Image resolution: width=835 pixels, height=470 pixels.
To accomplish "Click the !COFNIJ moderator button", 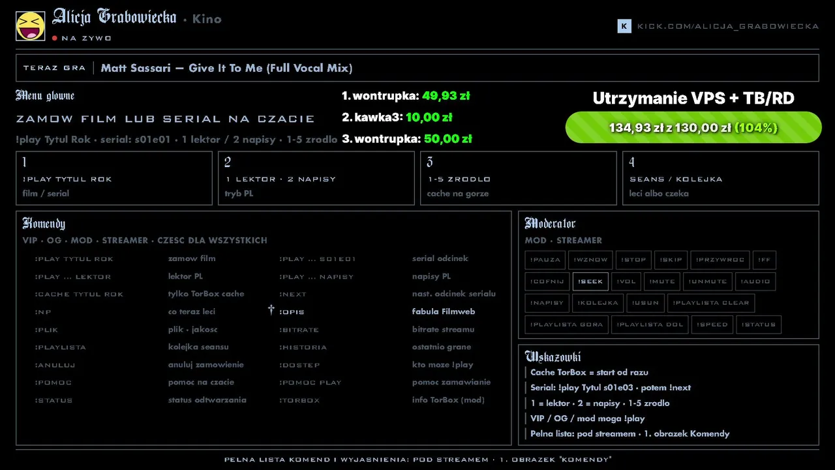I will click(x=547, y=281).
